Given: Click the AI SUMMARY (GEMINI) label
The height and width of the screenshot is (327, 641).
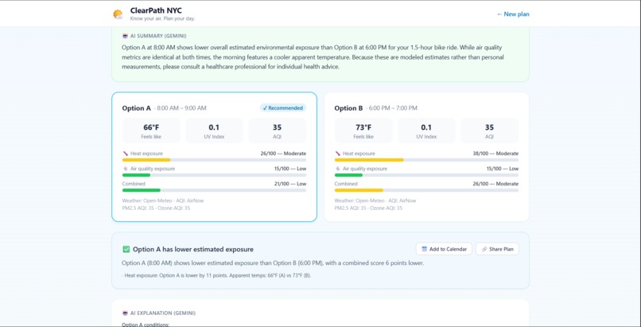Looking at the screenshot, I should click(x=158, y=36).
